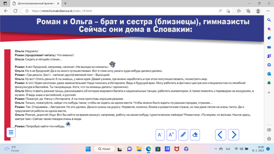The height and width of the screenshot is (154, 274).
Task: Reload the page
Action: pos(15,11)
